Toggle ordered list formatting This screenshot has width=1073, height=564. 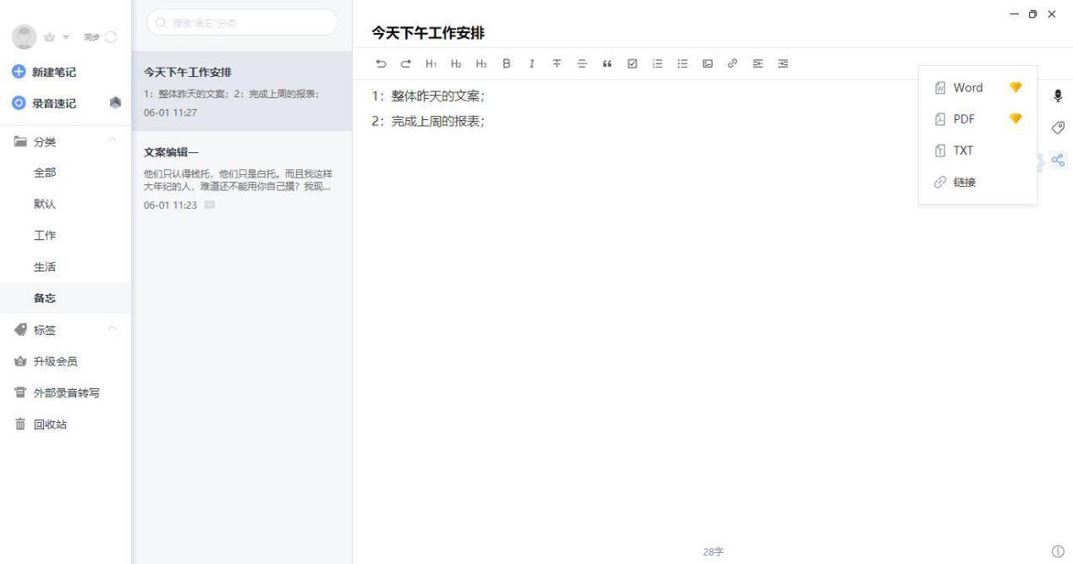pyautogui.click(x=658, y=63)
